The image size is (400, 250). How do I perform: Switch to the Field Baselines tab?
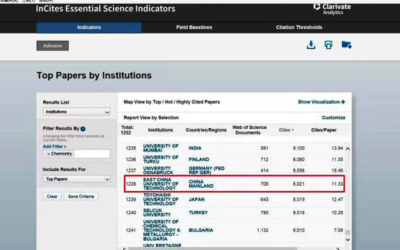point(194,27)
